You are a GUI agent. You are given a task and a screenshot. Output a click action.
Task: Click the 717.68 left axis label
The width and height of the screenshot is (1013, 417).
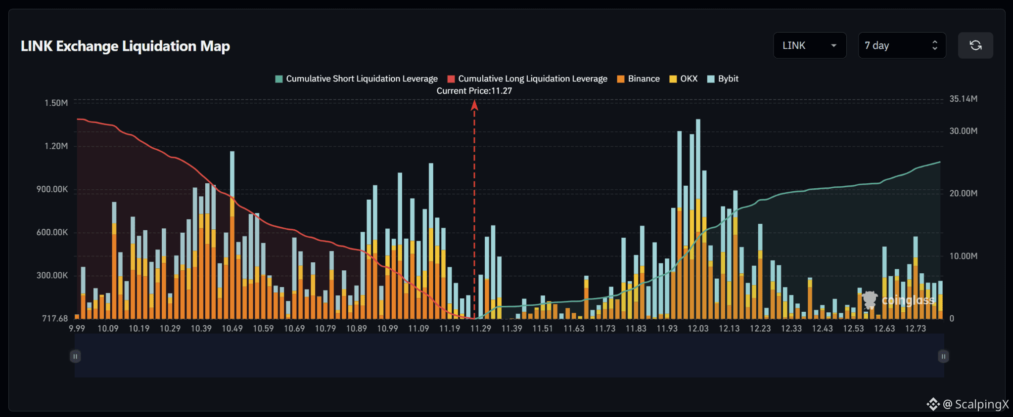click(55, 319)
